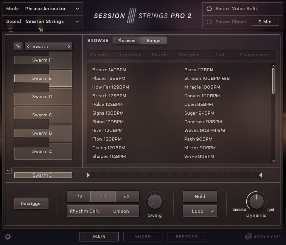Click the sequence start play marker
This screenshot has height=245, width=286.
point(88,175)
